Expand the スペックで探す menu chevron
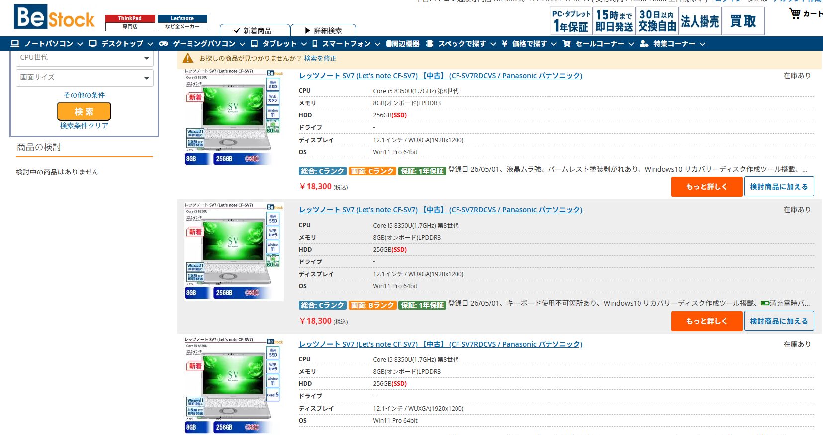 [493, 44]
